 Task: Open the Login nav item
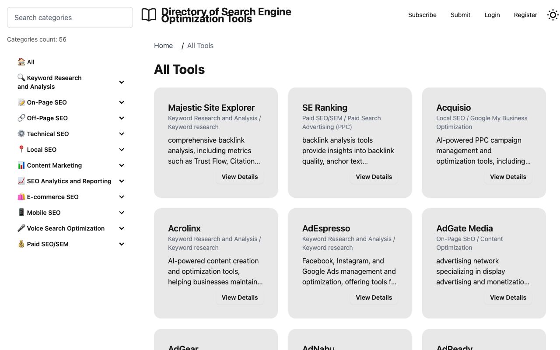point(492,15)
